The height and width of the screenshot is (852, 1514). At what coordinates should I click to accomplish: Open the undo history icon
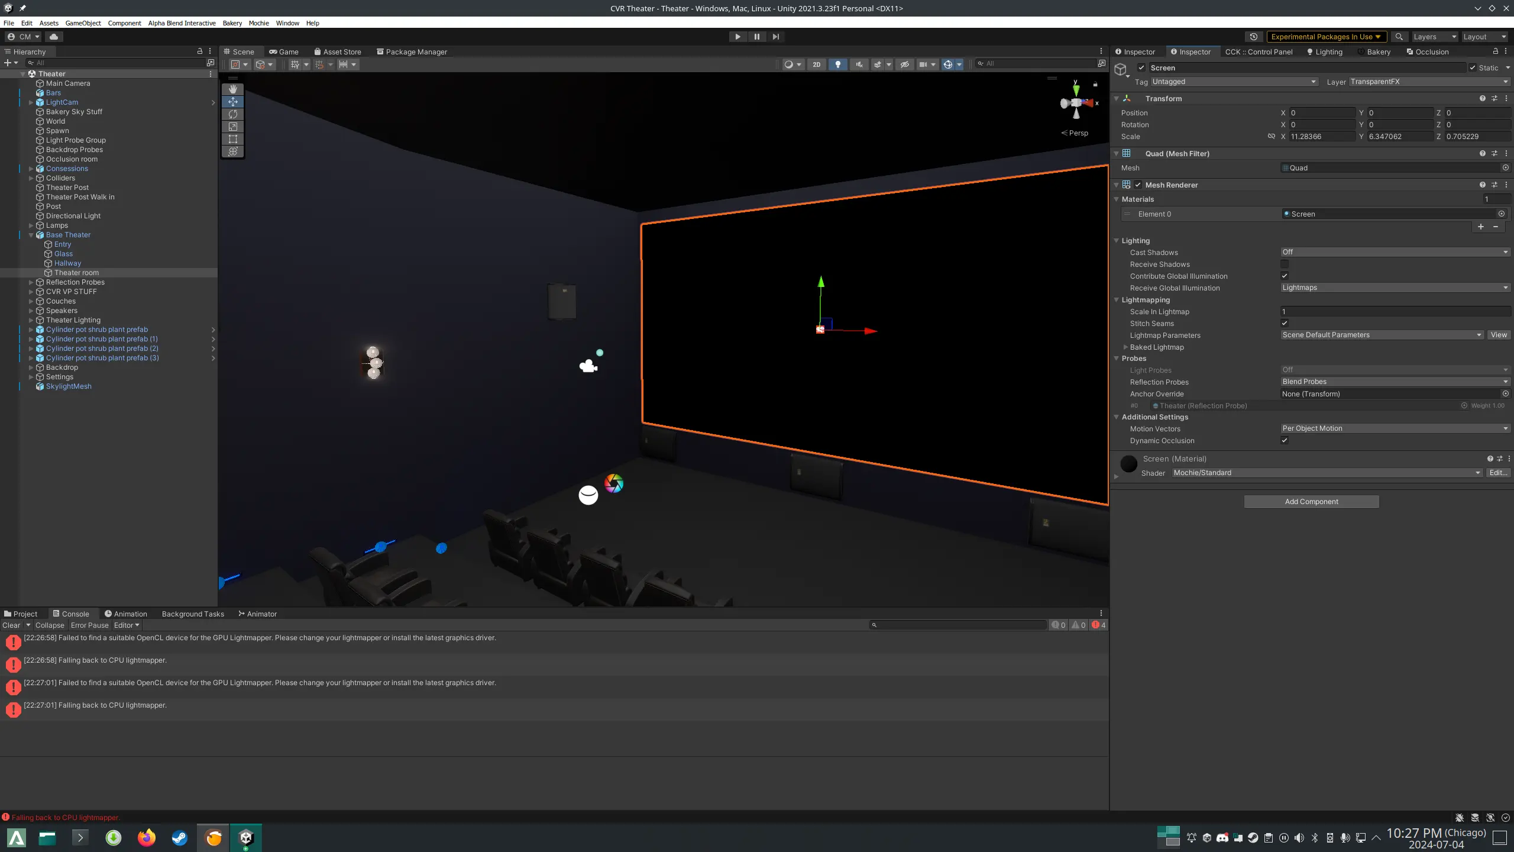coord(1253,37)
